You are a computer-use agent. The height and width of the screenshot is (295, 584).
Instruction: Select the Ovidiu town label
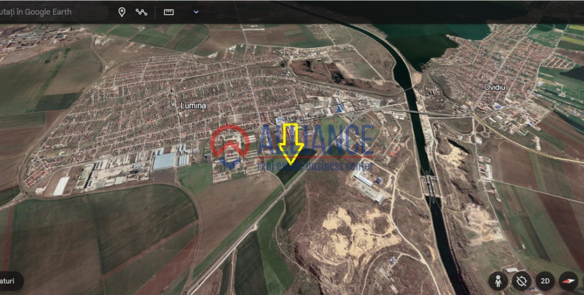tap(495, 88)
